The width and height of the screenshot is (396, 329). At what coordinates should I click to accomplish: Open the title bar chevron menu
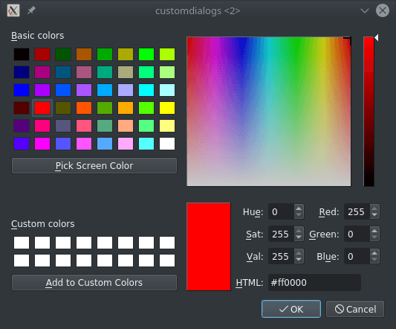[365, 10]
